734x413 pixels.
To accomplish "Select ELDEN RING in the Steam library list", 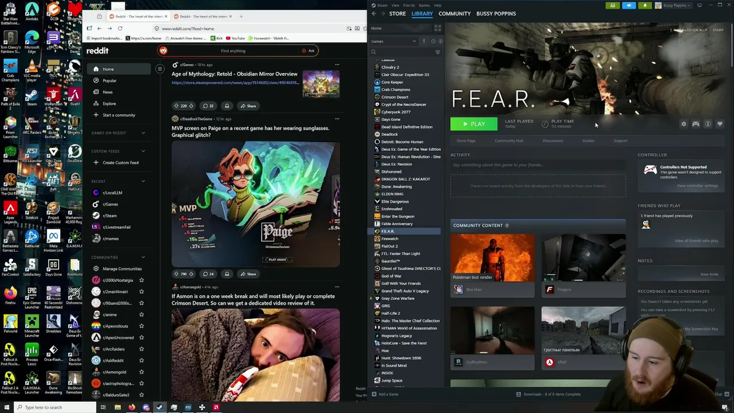I will (x=392, y=194).
